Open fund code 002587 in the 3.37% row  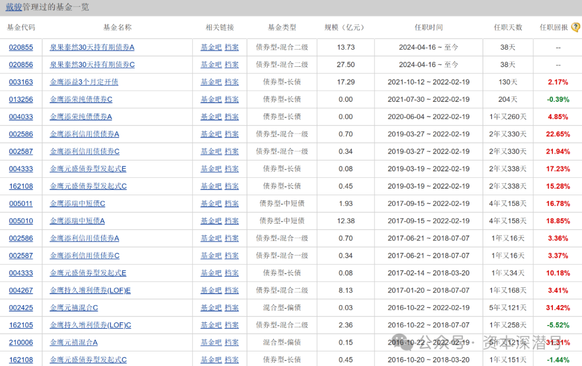tap(21, 255)
